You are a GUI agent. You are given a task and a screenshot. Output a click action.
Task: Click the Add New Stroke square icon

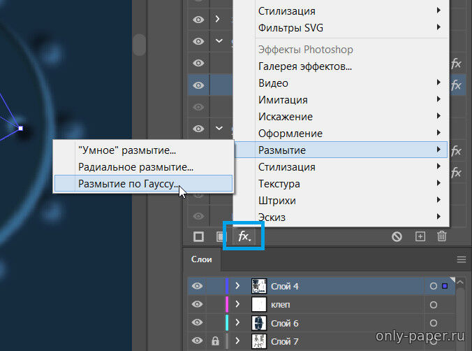pos(199,237)
